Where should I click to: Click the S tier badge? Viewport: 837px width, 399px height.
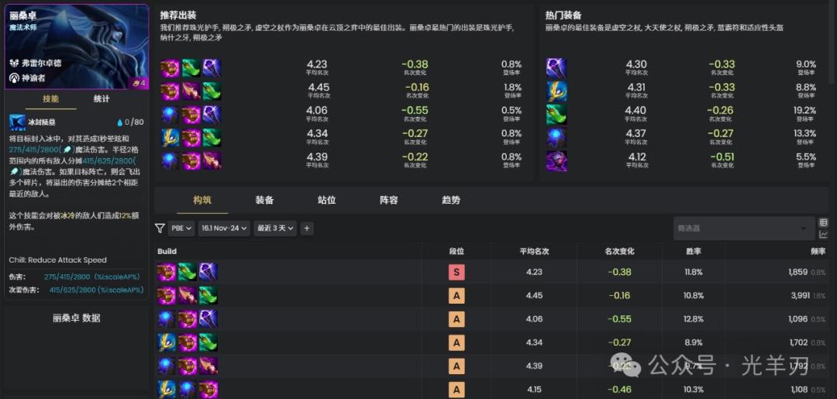click(456, 273)
